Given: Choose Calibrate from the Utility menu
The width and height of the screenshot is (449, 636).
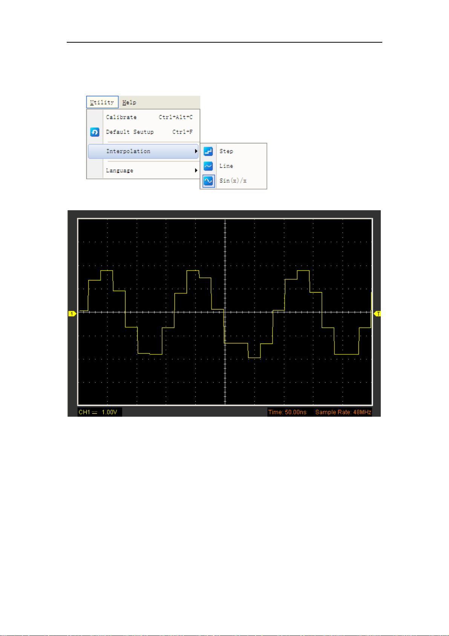Looking at the screenshot, I should pos(143,117).
